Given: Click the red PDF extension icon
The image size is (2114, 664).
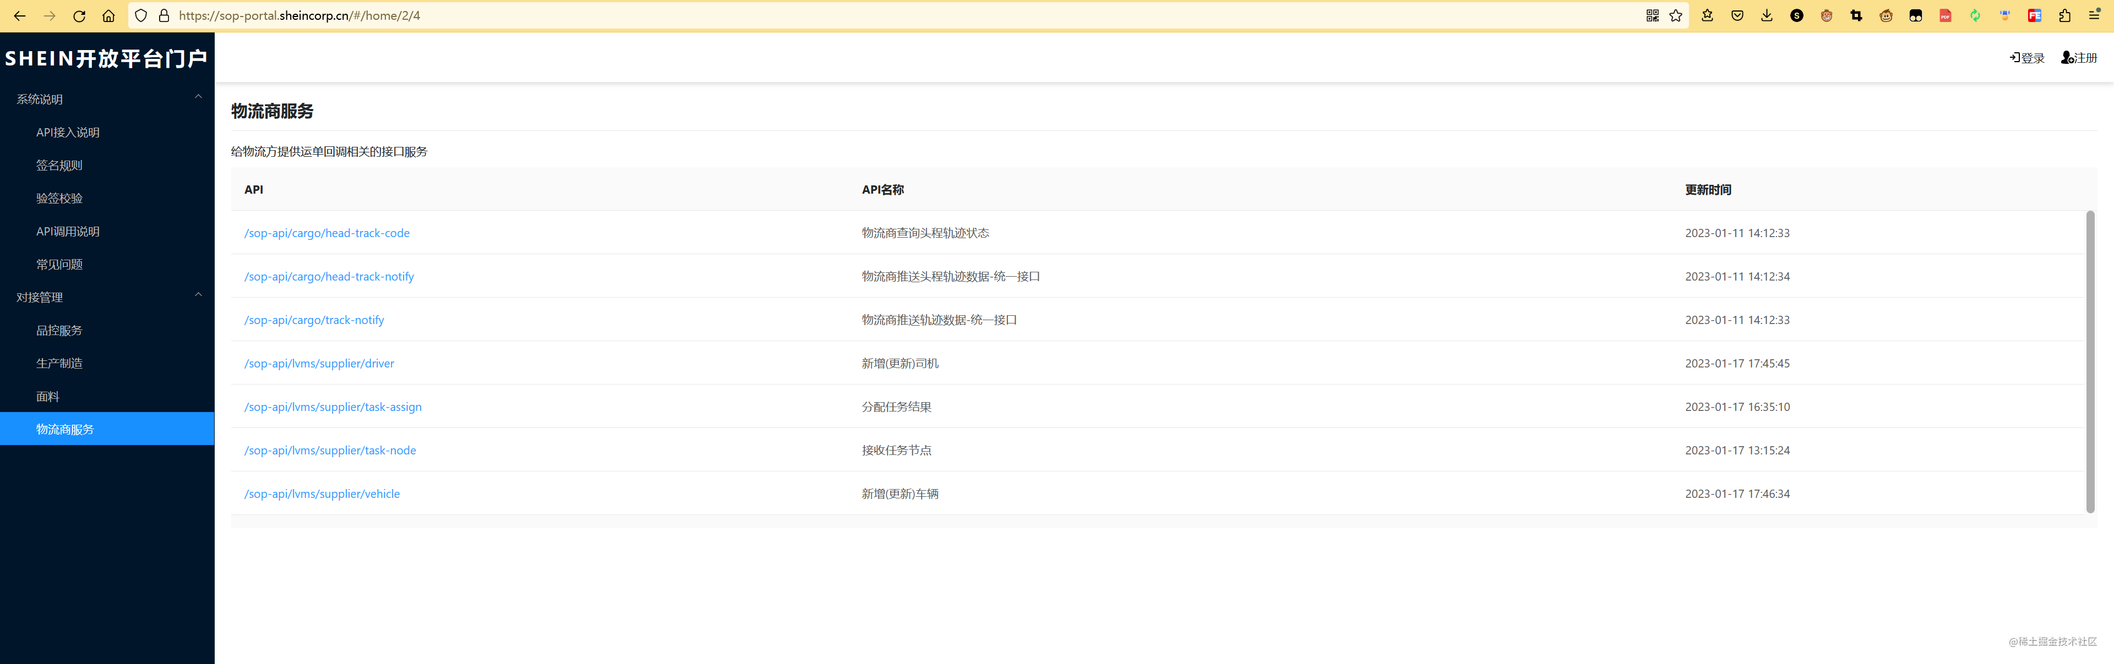Looking at the screenshot, I should 1945,15.
